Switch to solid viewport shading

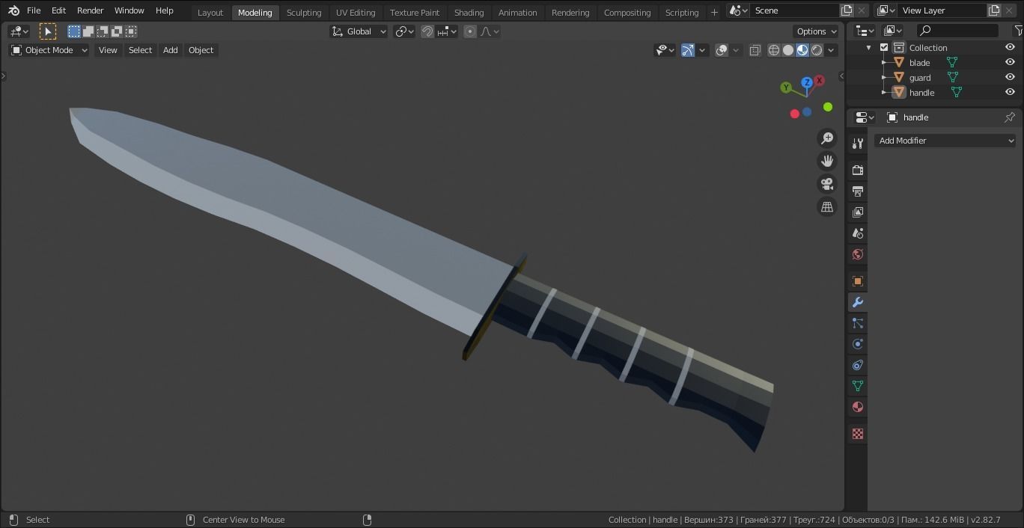point(788,50)
